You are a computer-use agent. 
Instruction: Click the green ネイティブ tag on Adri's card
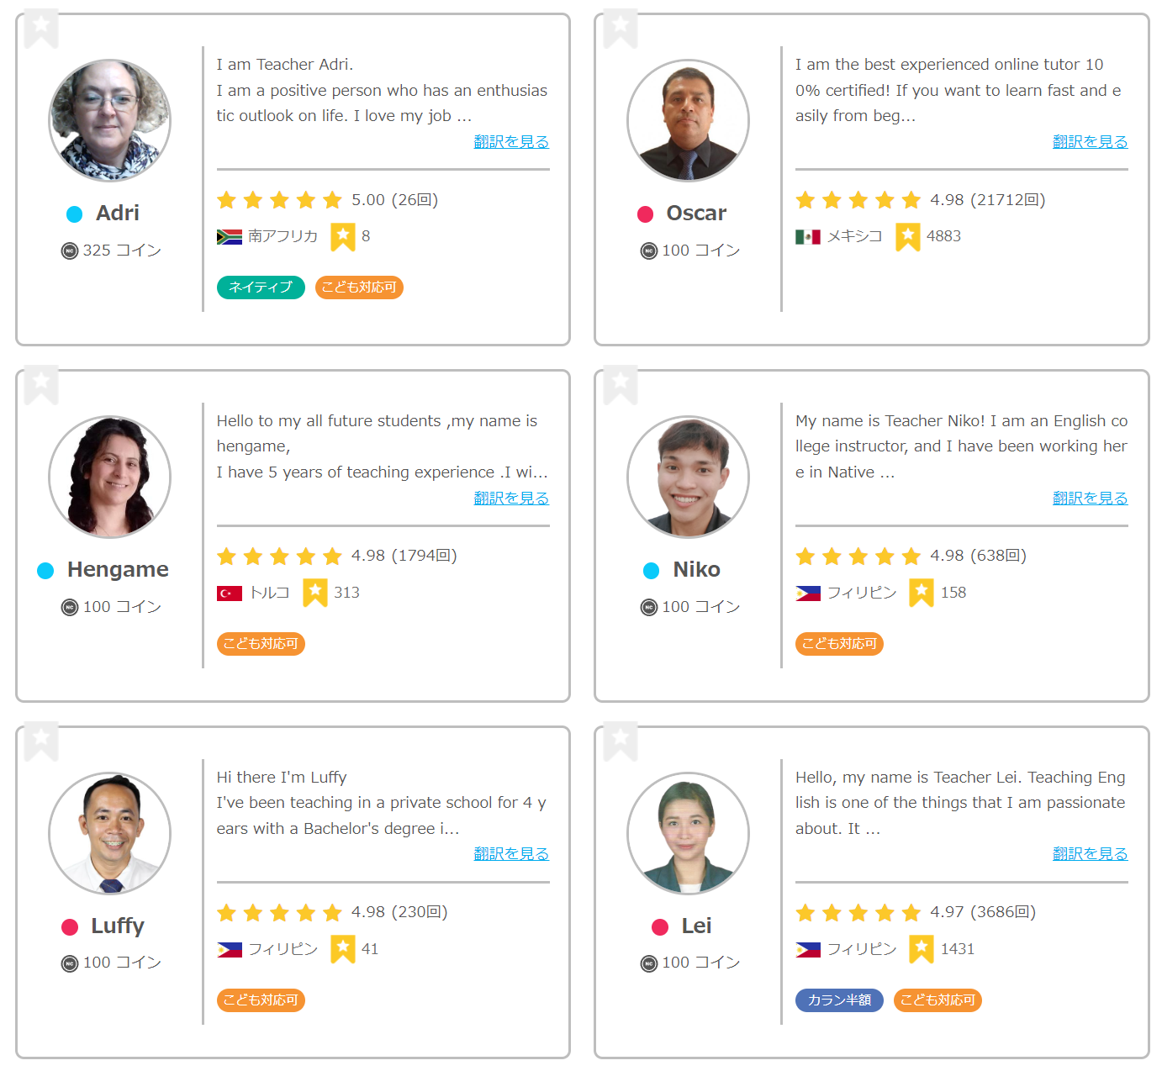tap(261, 288)
